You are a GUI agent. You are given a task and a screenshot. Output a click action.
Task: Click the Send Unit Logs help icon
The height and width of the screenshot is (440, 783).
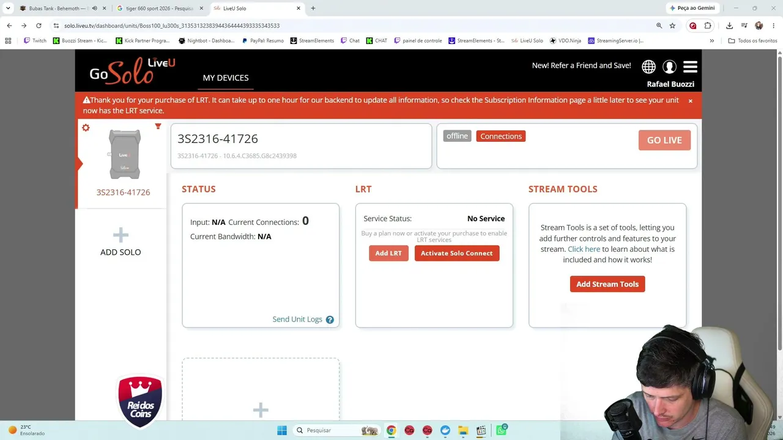(x=330, y=320)
